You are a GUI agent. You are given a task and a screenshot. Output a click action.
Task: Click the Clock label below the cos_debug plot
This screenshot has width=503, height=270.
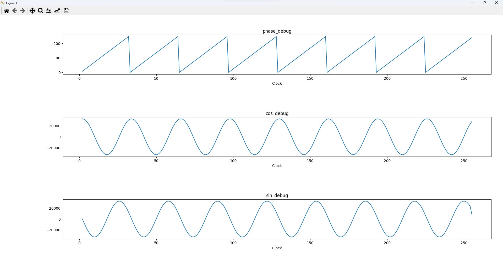[277, 166]
